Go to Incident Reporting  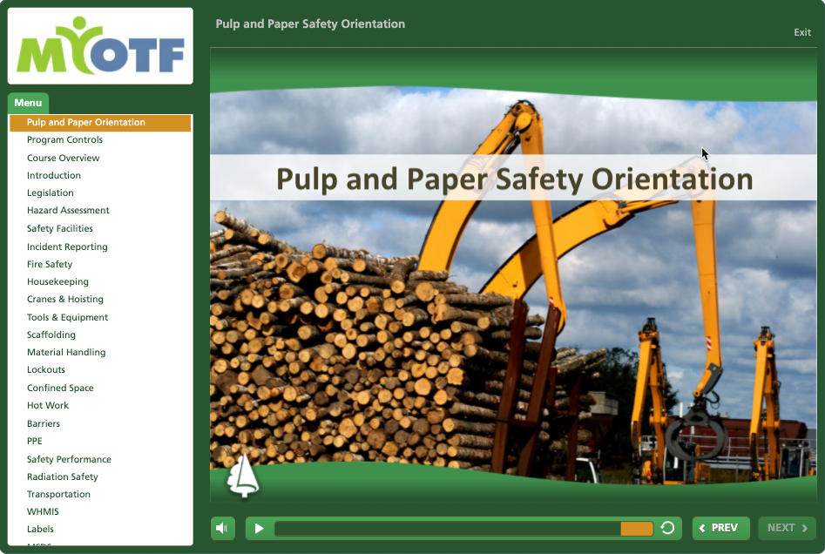click(x=67, y=247)
